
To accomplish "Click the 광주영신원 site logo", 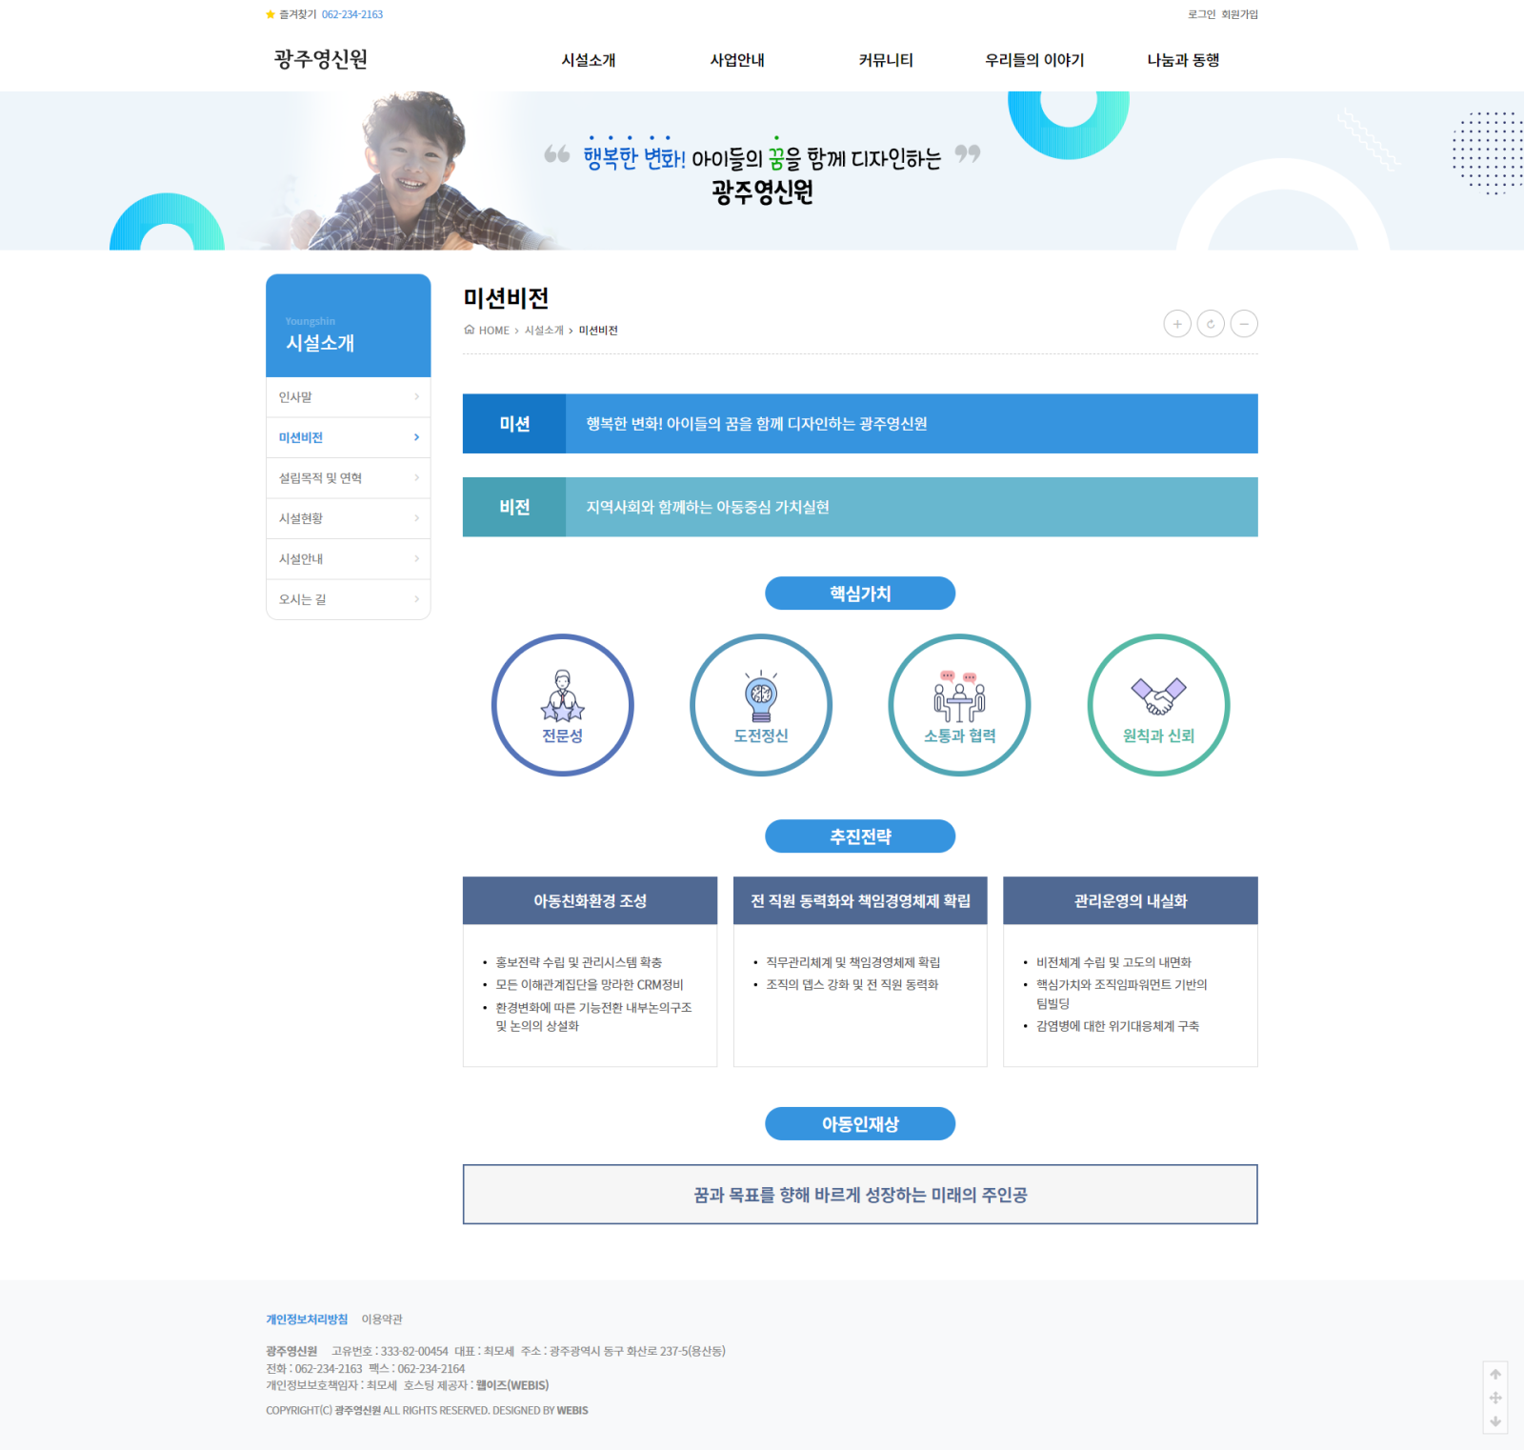I will [x=321, y=59].
